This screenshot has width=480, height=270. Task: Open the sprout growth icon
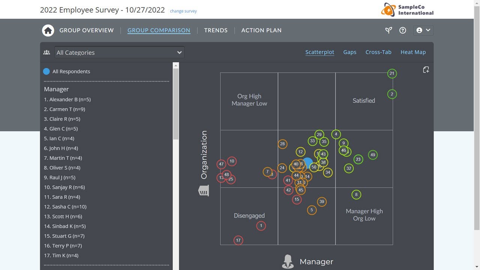pos(388,30)
